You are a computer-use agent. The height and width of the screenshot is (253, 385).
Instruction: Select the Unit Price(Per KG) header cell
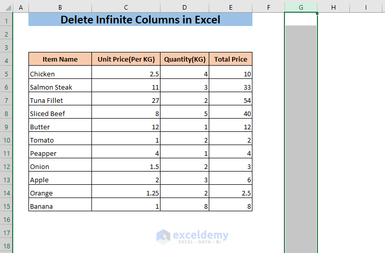pos(126,59)
